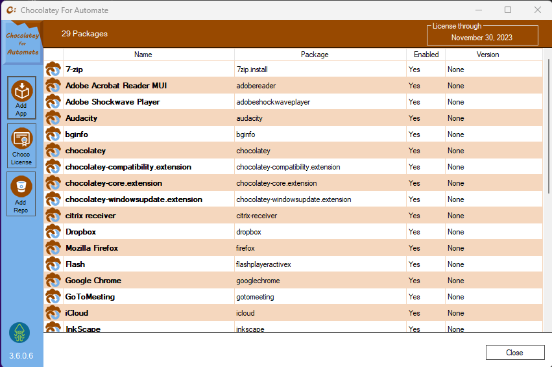Click the package icon beside Mozilla Firefox
The height and width of the screenshot is (367, 552).
pyautogui.click(x=53, y=247)
